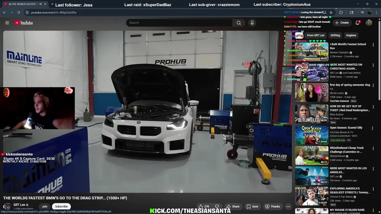Open options for Exploring America's Deadliest Streets

373,189
